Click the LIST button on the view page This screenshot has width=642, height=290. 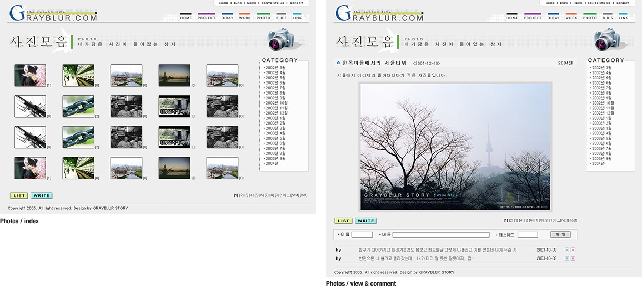(344, 221)
